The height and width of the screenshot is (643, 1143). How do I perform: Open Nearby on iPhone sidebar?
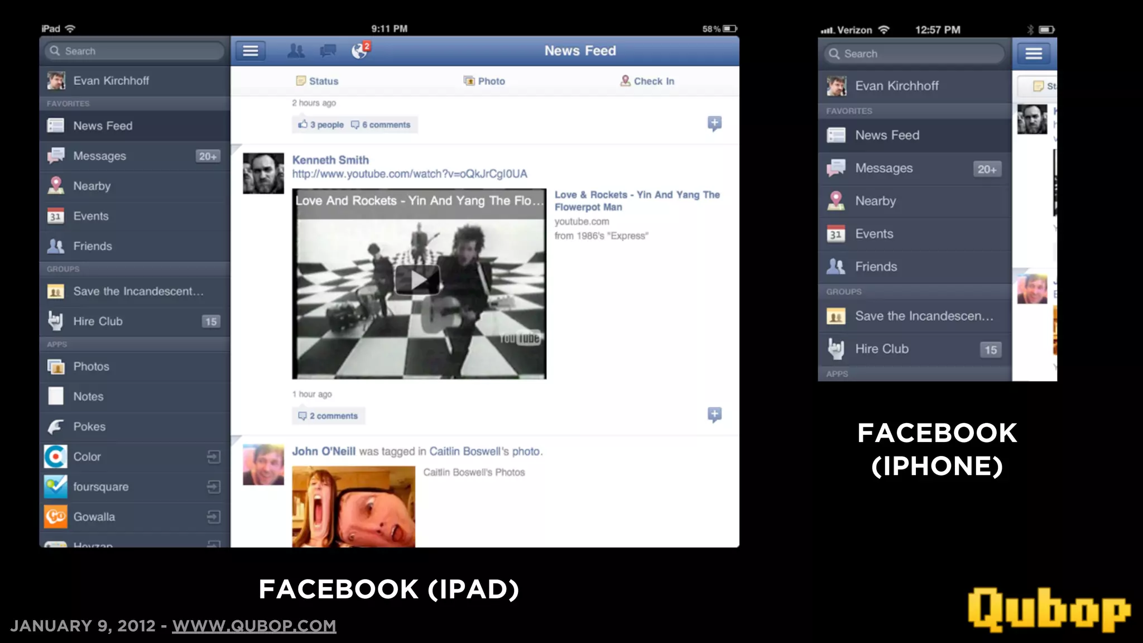915,201
